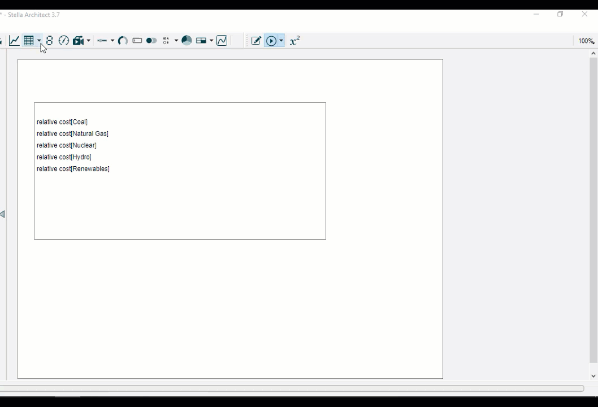Open the x-squared equation view
Image resolution: width=598 pixels, height=407 pixels.
294,41
